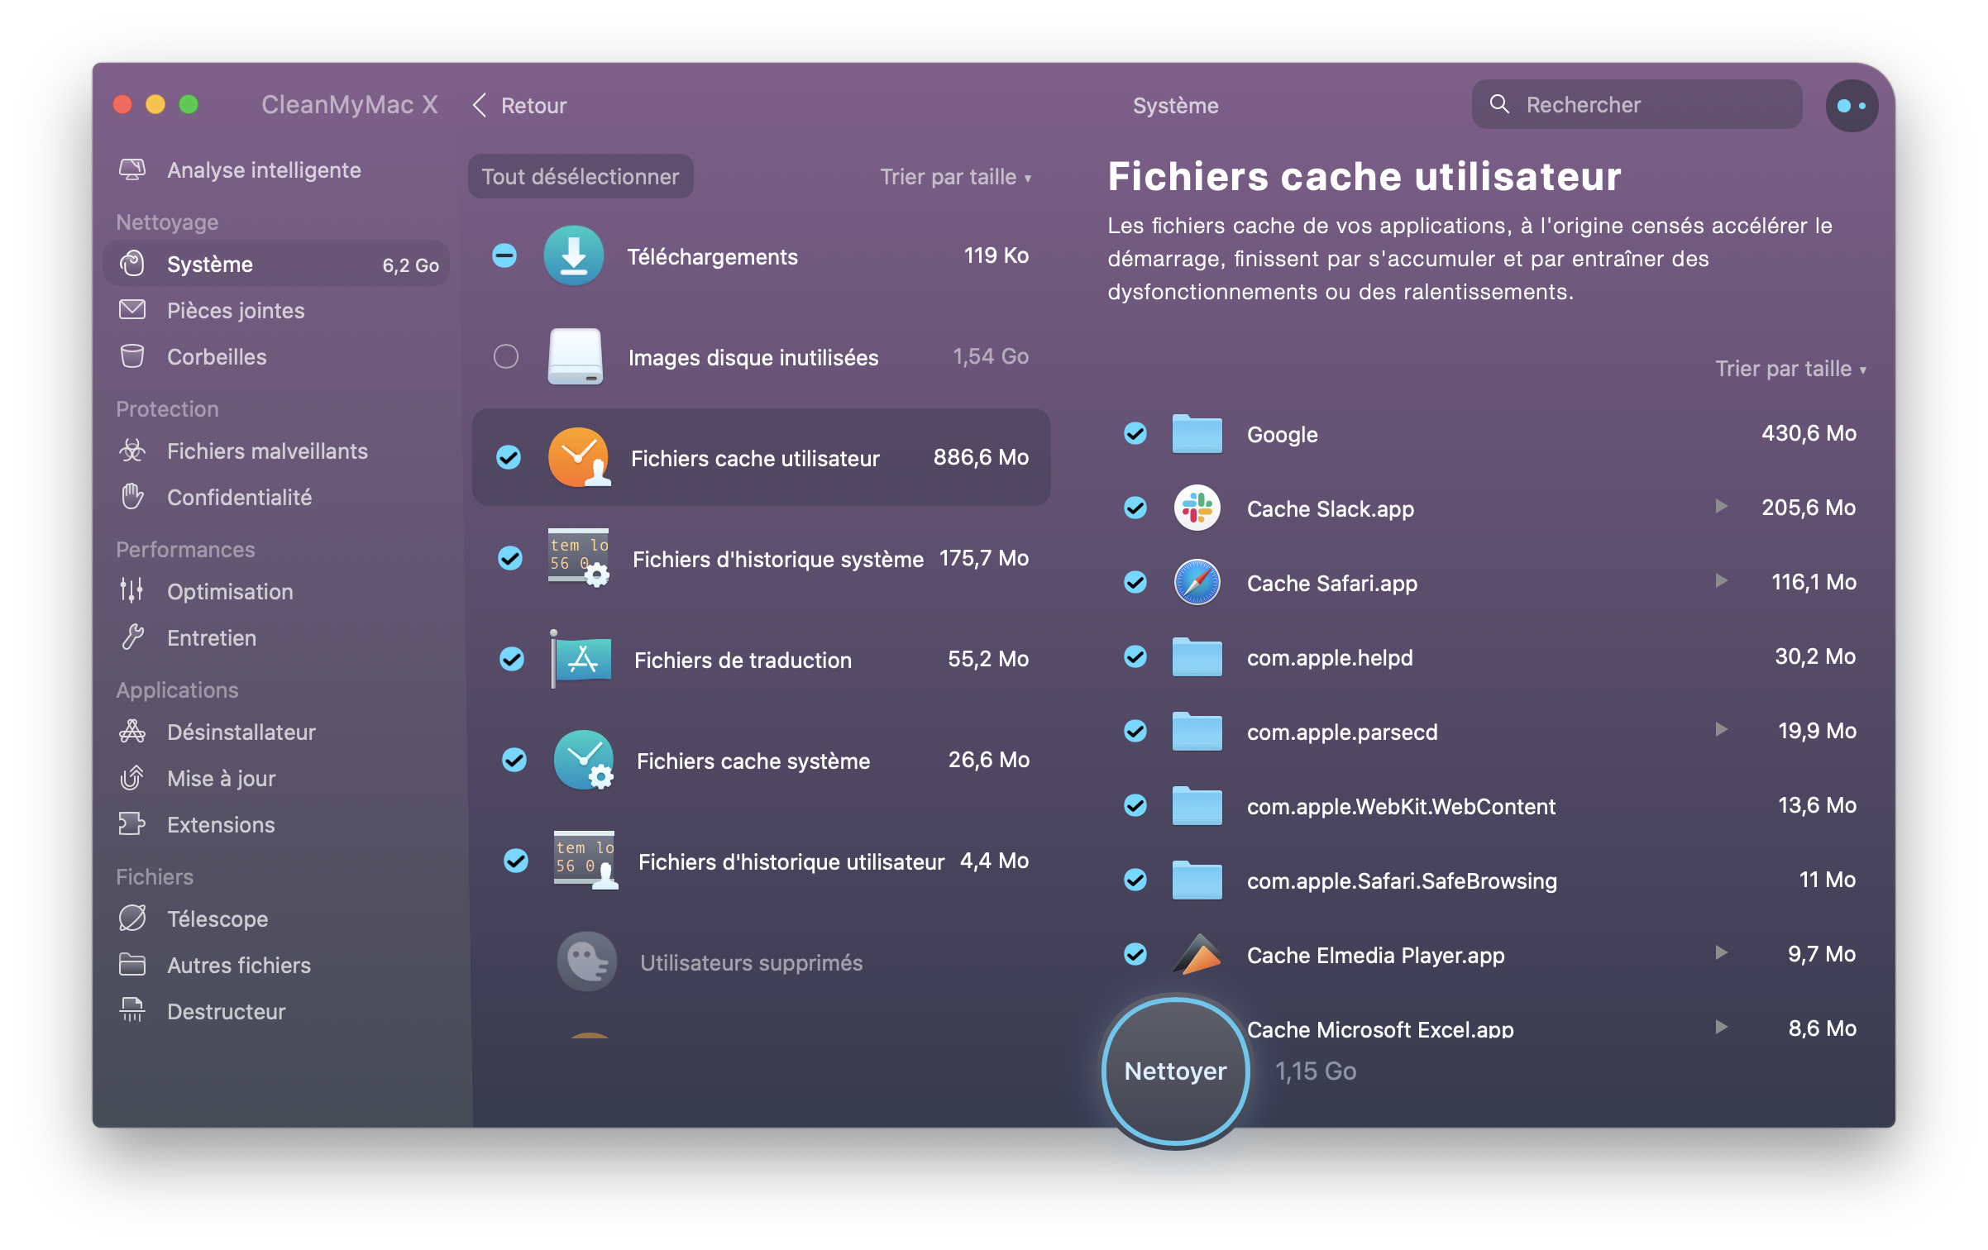Click the Fichiers d'historique utilisateur log icon
The height and width of the screenshot is (1250, 1988).
585,861
